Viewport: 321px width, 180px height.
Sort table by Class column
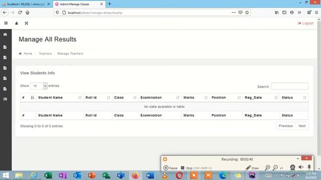tap(125, 97)
